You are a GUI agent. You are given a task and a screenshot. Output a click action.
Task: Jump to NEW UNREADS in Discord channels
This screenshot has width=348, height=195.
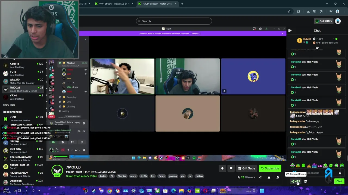[73, 116]
